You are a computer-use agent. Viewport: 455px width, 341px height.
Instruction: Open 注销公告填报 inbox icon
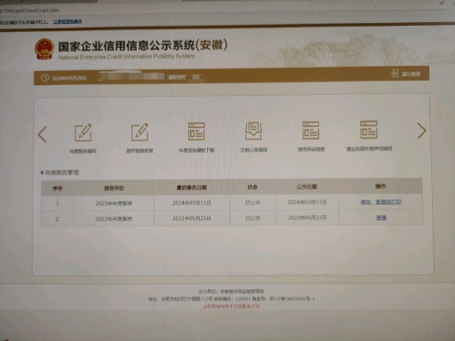coord(253,131)
